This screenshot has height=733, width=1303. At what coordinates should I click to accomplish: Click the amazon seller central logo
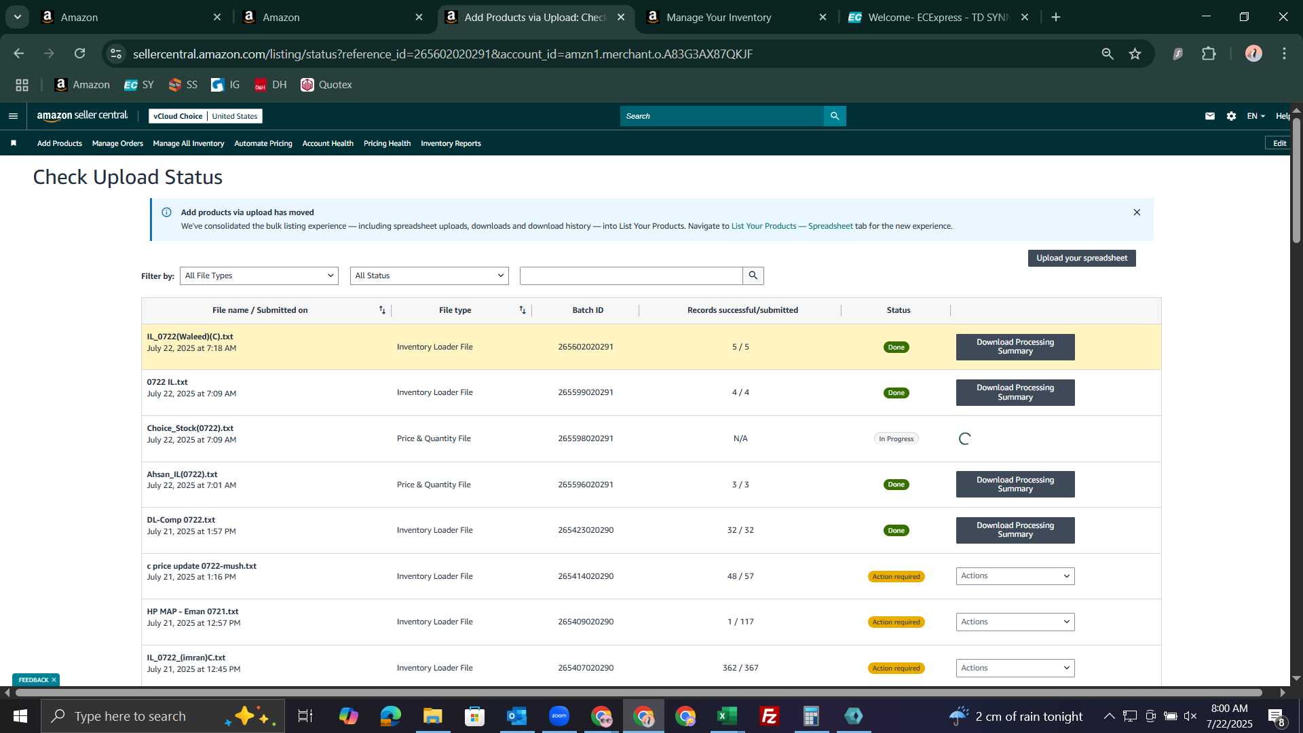[82, 116]
